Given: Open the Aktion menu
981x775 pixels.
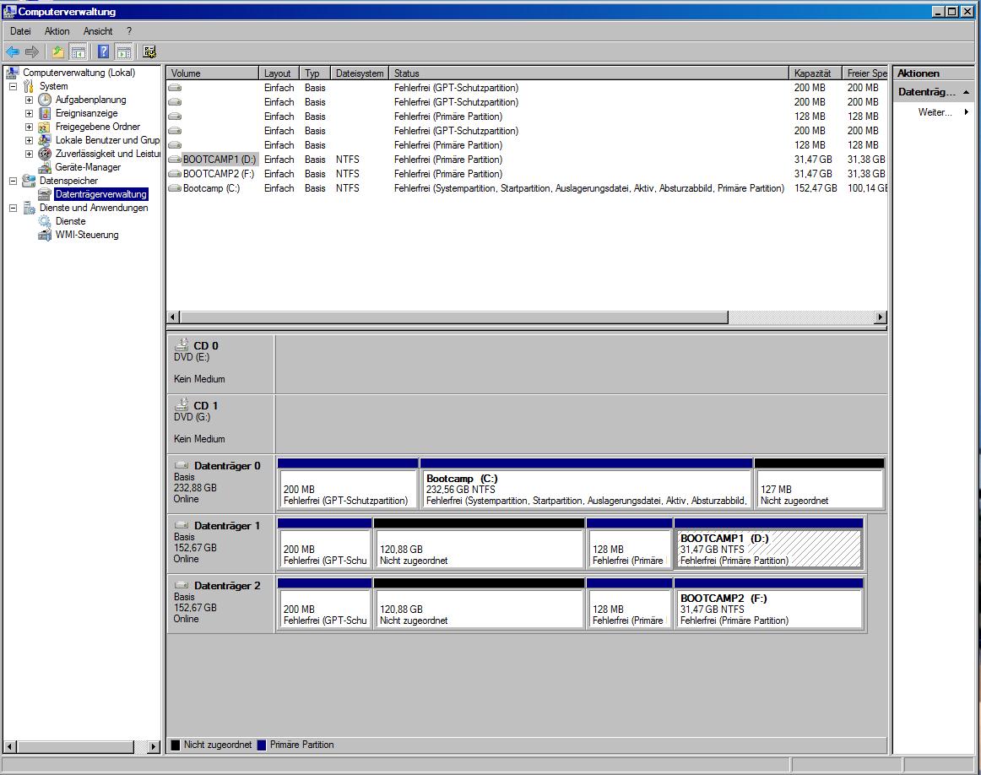Looking at the screenshot, I should coord(57,31).
